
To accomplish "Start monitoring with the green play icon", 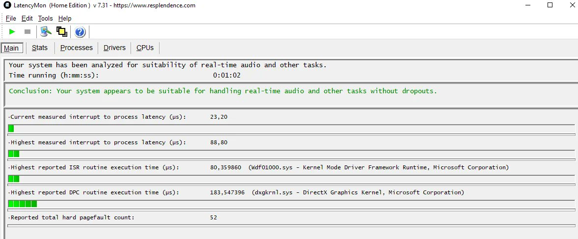I will [12, 32].
